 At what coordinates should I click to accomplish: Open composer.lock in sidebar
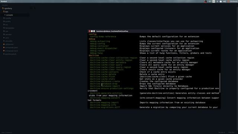tap(12, 51)
